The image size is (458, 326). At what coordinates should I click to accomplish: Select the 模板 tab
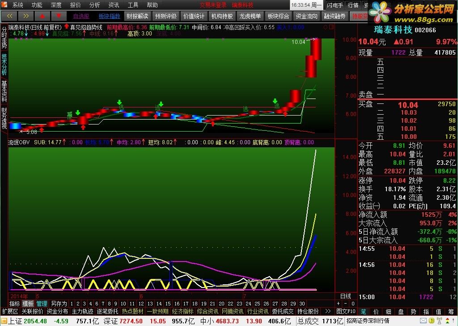click(28, 304)
